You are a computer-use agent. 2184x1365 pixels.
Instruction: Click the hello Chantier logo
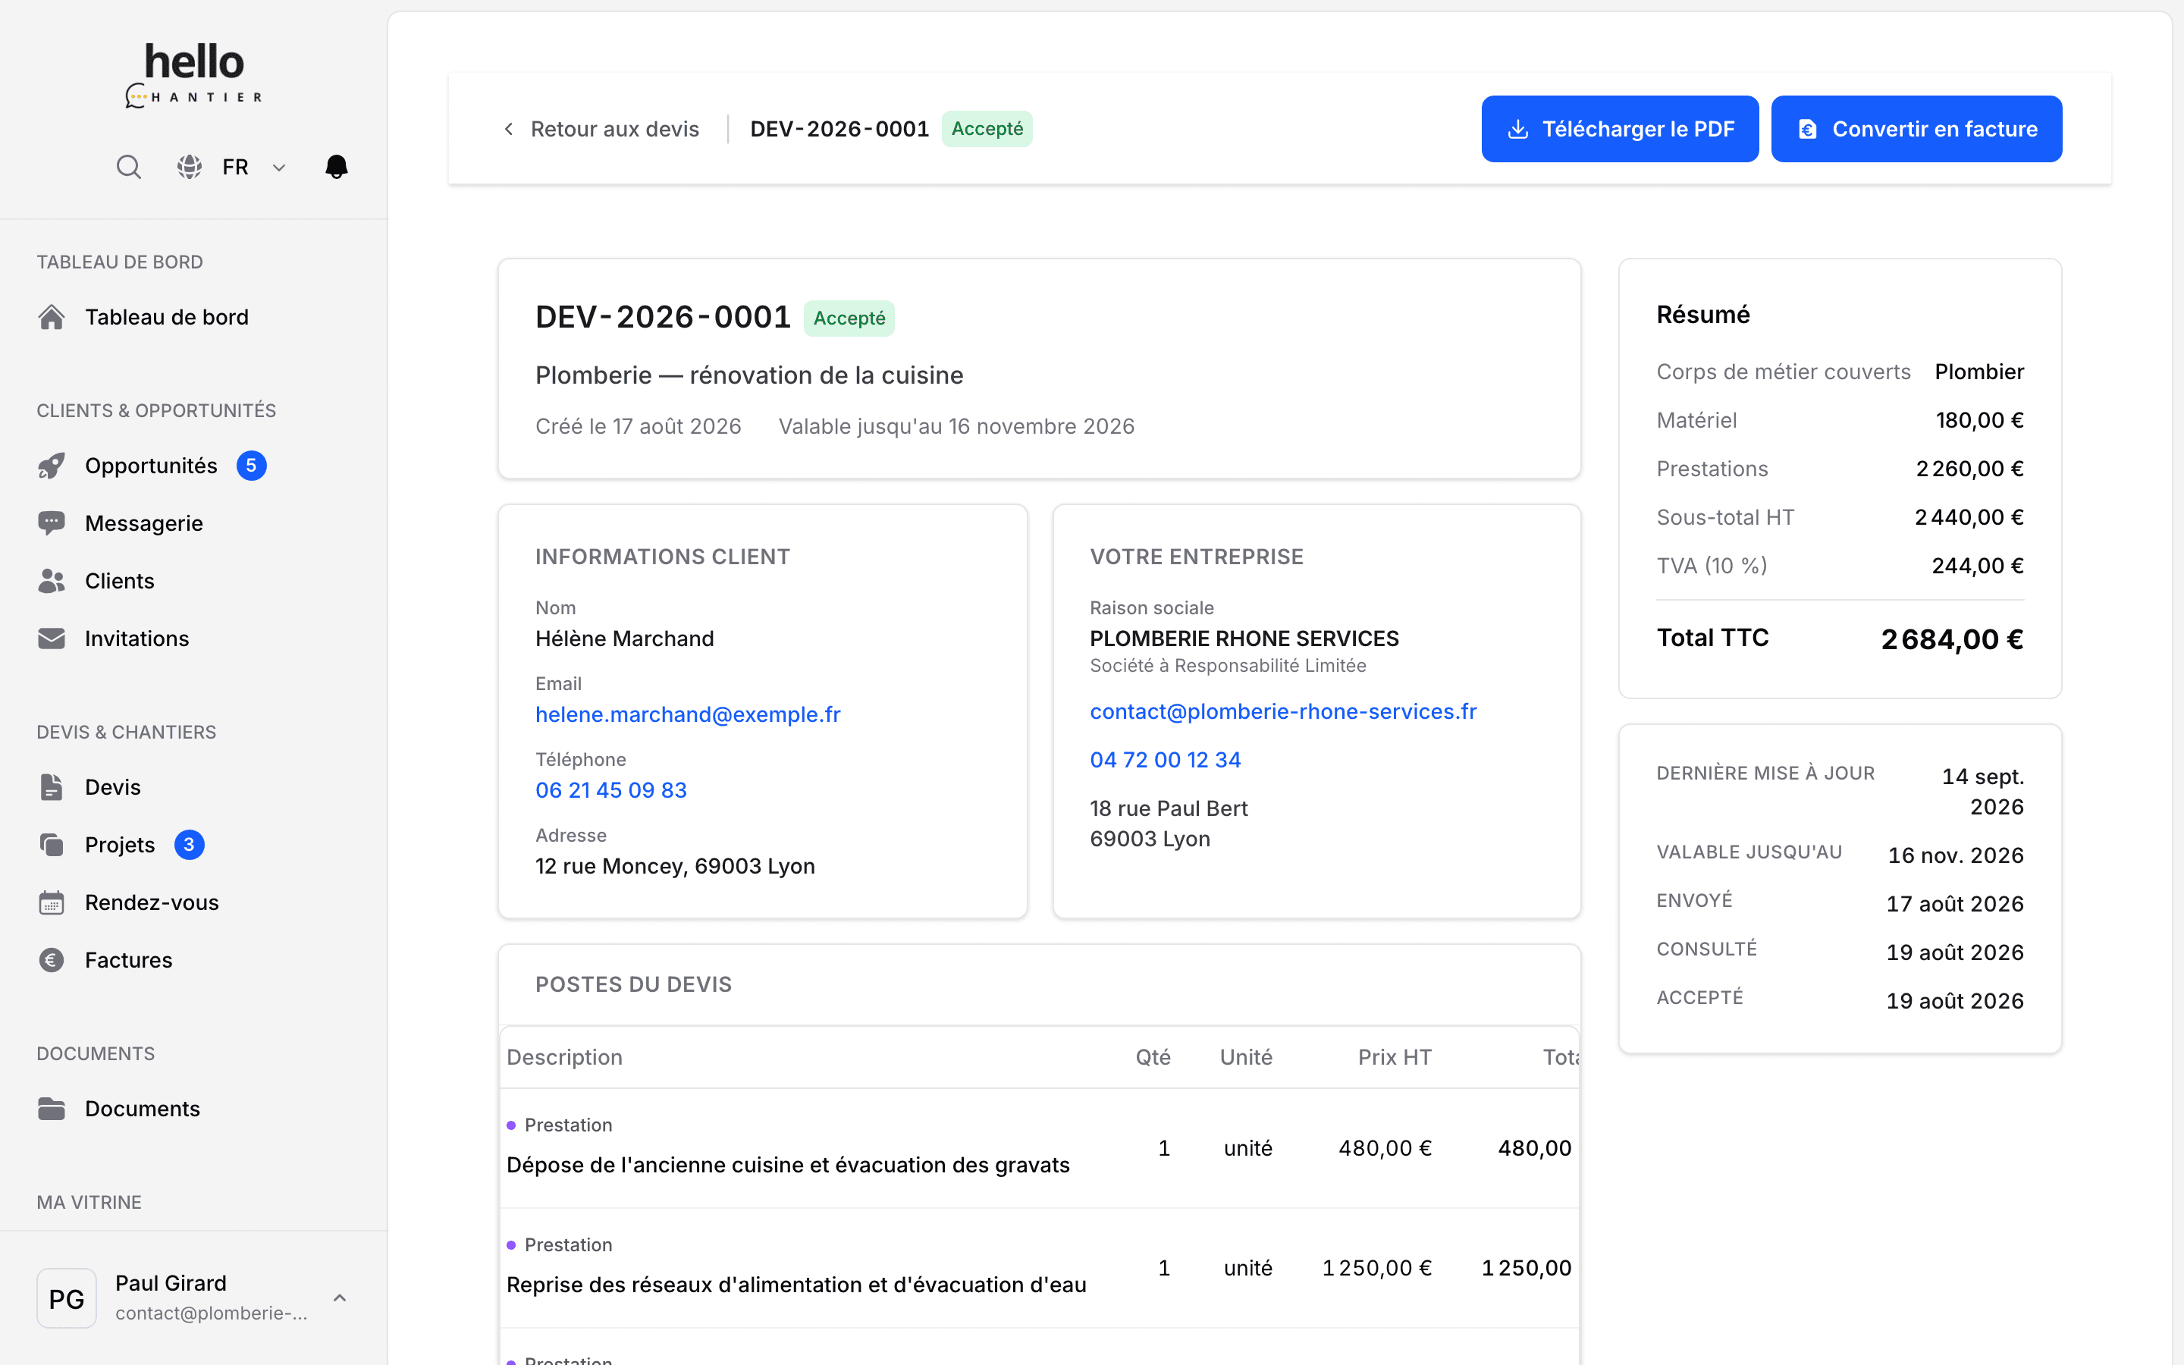tap(194, 76)
